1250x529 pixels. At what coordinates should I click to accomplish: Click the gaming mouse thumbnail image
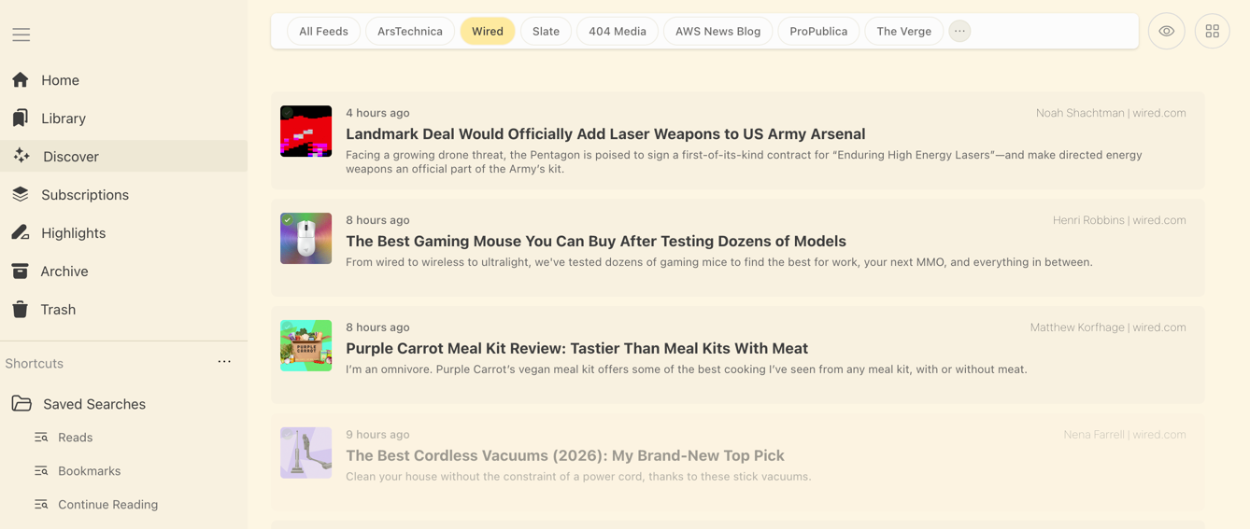[305, 238]
